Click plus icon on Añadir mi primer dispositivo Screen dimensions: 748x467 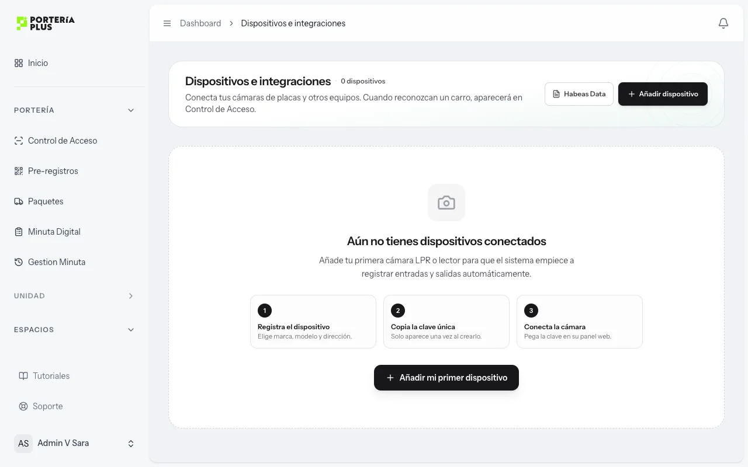(x=390, y=378)
